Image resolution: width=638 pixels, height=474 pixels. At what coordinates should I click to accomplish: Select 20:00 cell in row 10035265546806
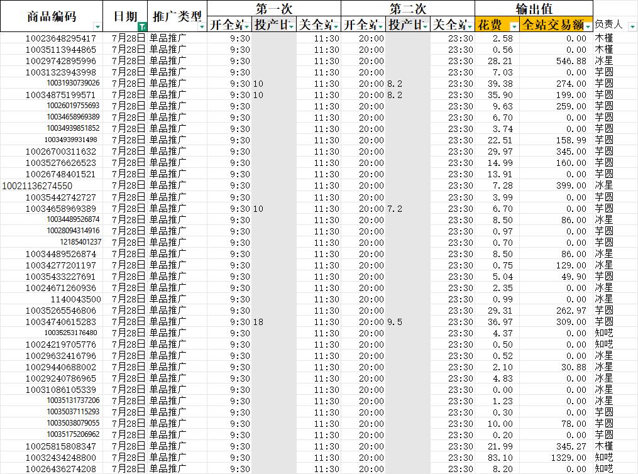363,311
